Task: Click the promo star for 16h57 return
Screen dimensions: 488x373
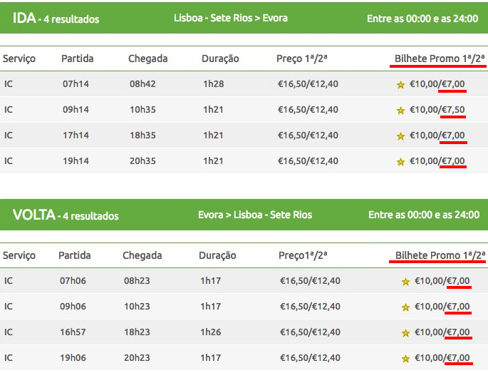Action: point(405,333)
